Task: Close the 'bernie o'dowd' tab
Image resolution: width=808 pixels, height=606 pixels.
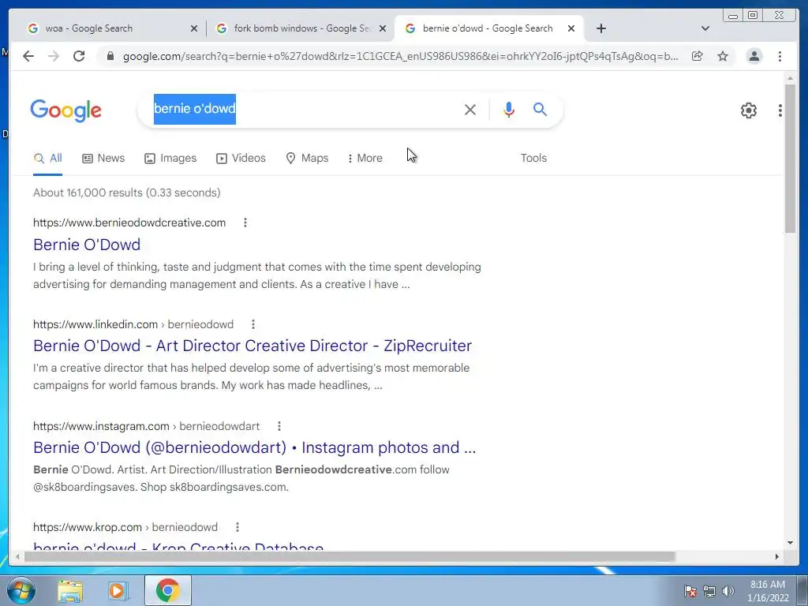Action: tap(571, 29)
